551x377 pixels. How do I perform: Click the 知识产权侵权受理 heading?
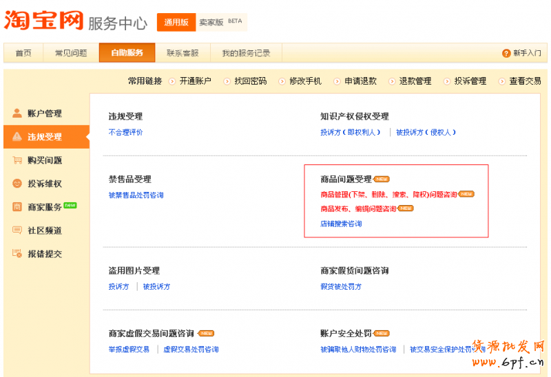pos(355,116)
